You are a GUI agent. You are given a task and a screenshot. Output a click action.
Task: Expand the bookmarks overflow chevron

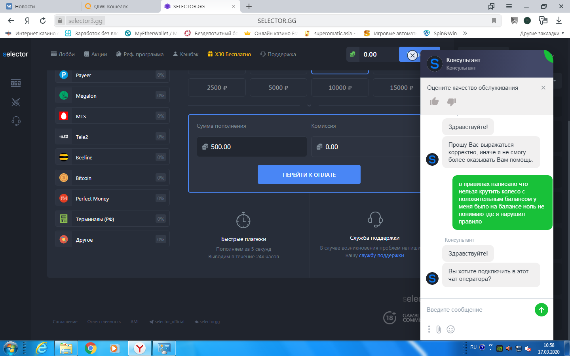click(465, 33)
